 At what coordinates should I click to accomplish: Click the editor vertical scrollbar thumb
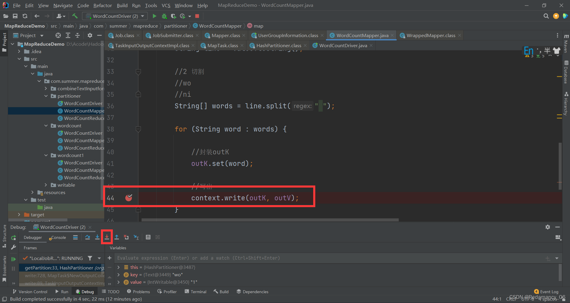click(560, 166)
